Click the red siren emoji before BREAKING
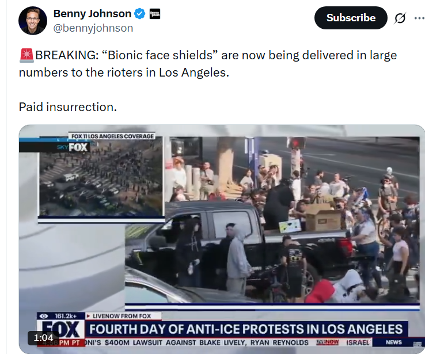Image resolution: width=425 pixels, height=354 pixels. point(26,55)
